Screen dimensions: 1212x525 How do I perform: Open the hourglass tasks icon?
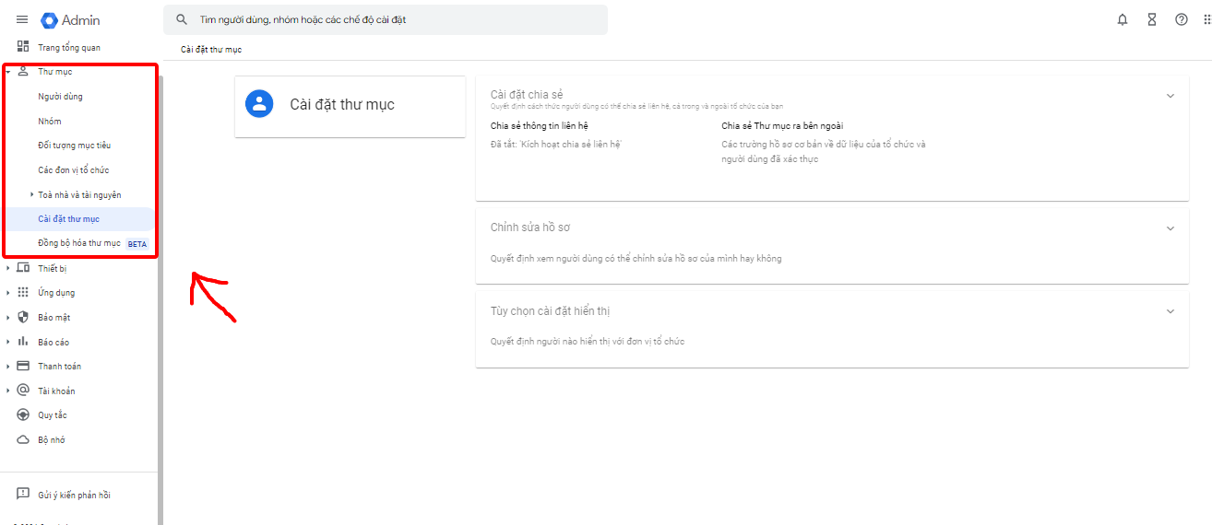coord(1152,19)
